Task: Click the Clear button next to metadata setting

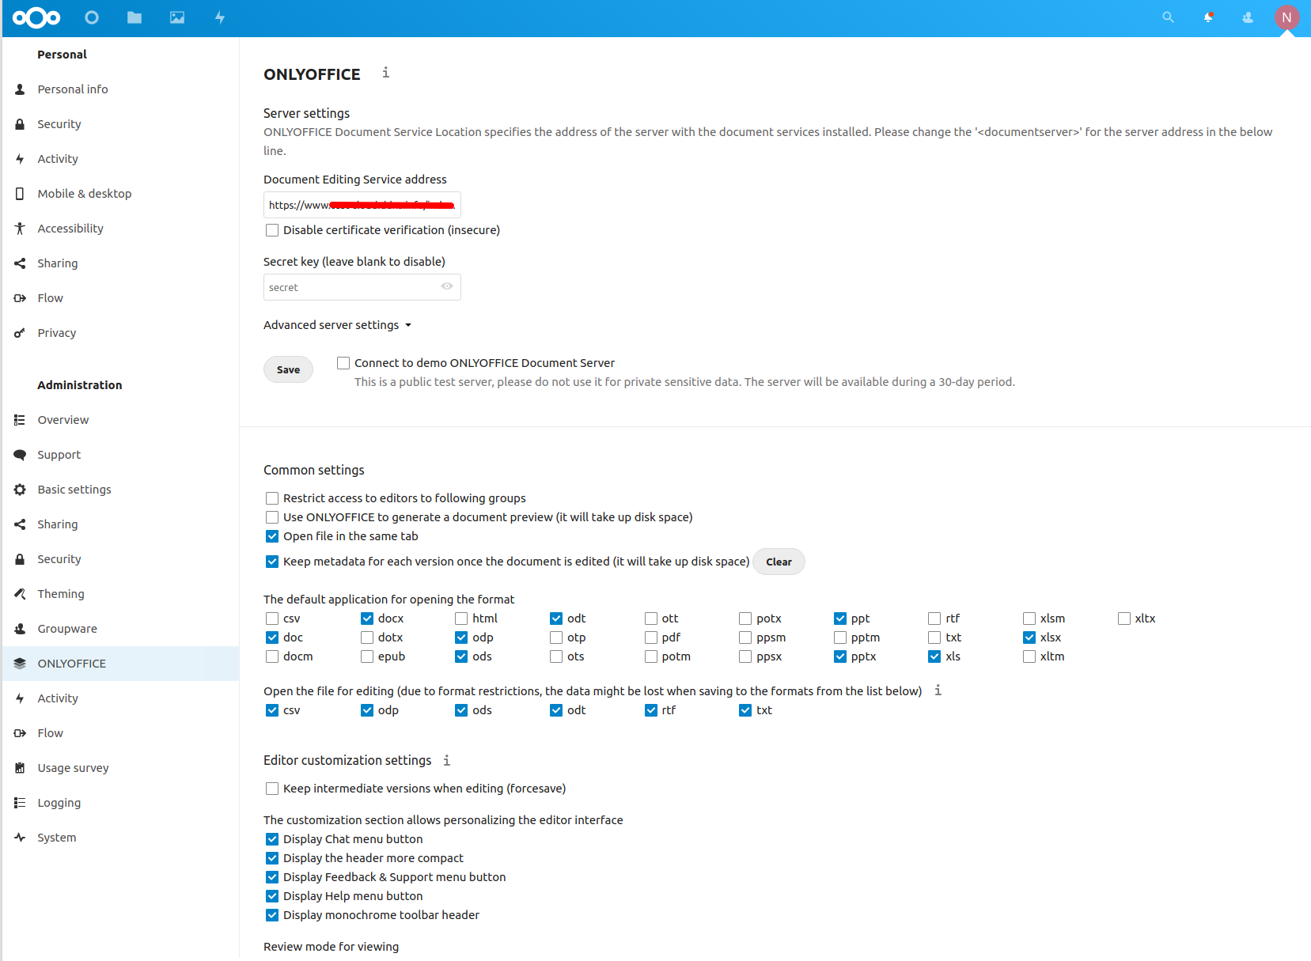Action: [x=779, y=562]
